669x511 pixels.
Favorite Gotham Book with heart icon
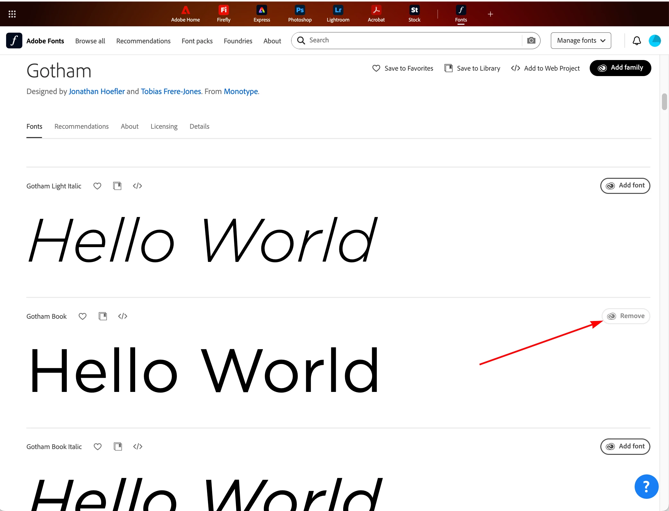(x=83, y=316)
